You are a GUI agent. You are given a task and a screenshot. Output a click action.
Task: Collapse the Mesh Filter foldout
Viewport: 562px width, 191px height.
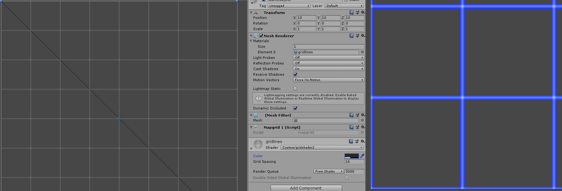(x=251, y=115)
